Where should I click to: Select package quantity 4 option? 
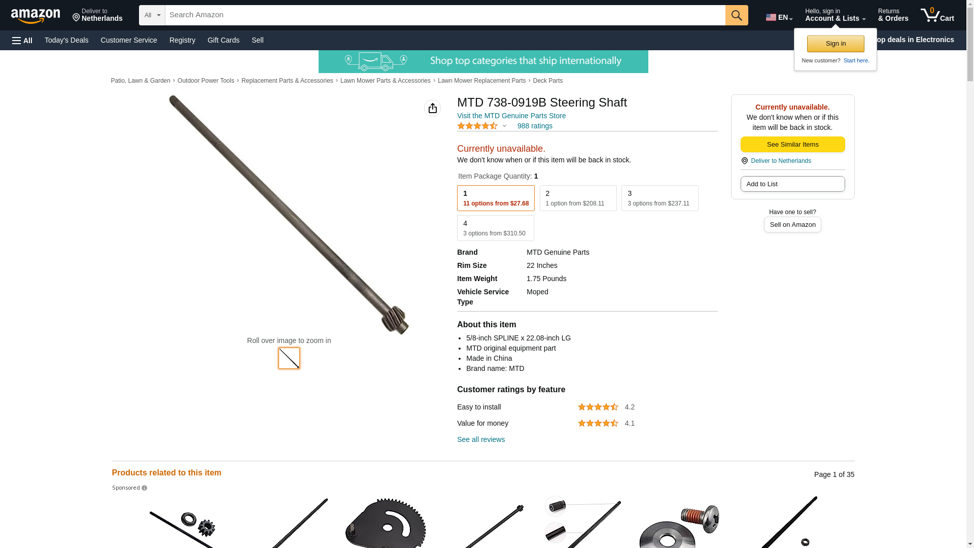pyautogui.click(x=495, y=228)
